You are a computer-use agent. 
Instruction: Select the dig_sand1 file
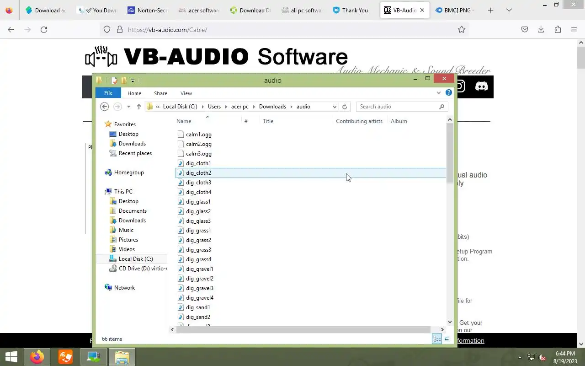click(x=198, y=307)
